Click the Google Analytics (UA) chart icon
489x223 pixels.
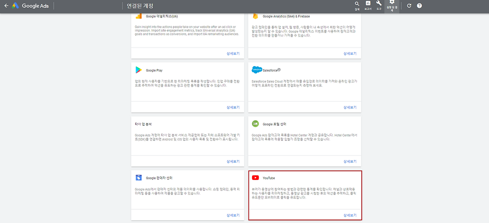point(139,16)
